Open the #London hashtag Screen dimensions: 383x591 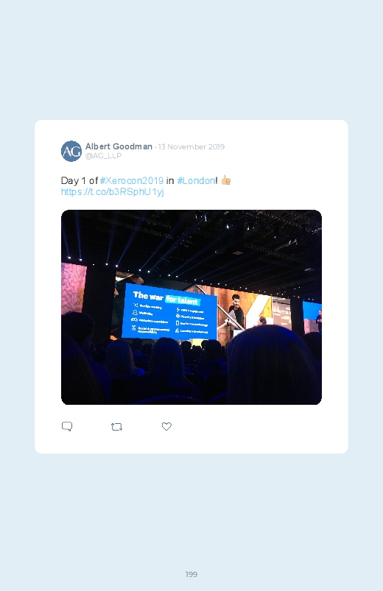pyautogui.click(x=196, y=180)
